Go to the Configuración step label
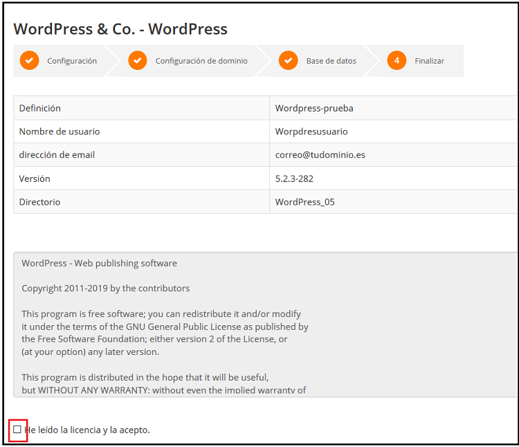 click(x=72, y=61)
